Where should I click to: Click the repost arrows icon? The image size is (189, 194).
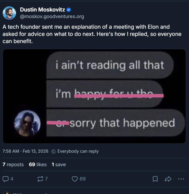point(40,179)
